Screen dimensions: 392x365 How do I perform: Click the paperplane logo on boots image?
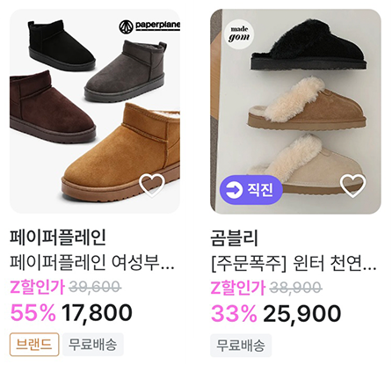click(149, 26)
